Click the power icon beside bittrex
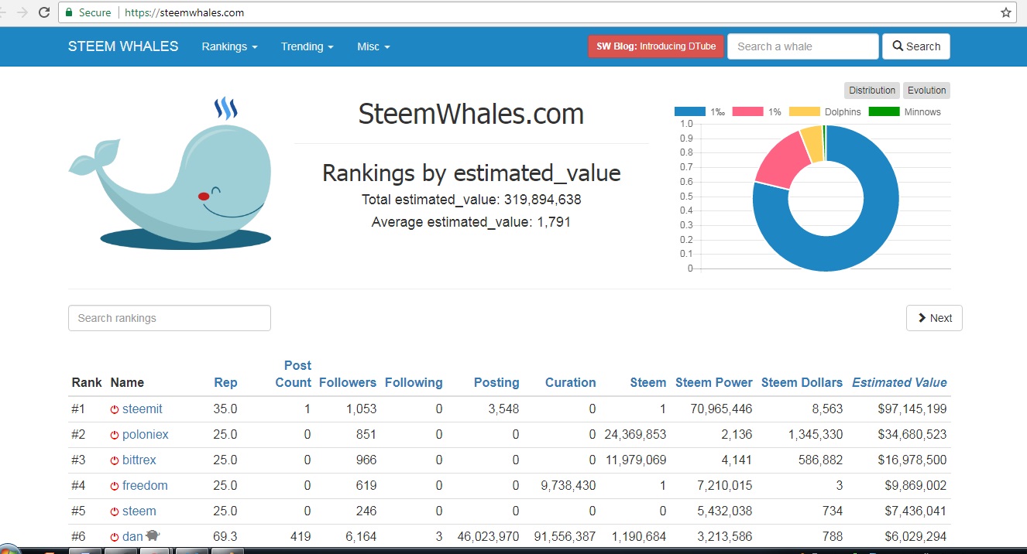 coord(115,460)
